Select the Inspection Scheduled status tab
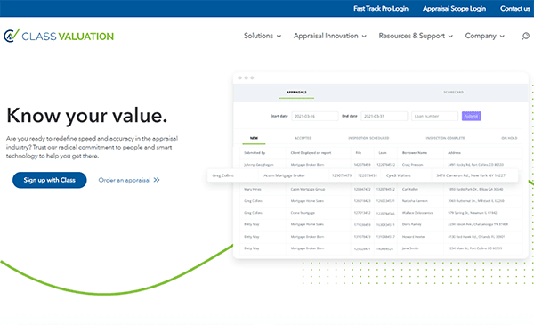 pos(368,138)
